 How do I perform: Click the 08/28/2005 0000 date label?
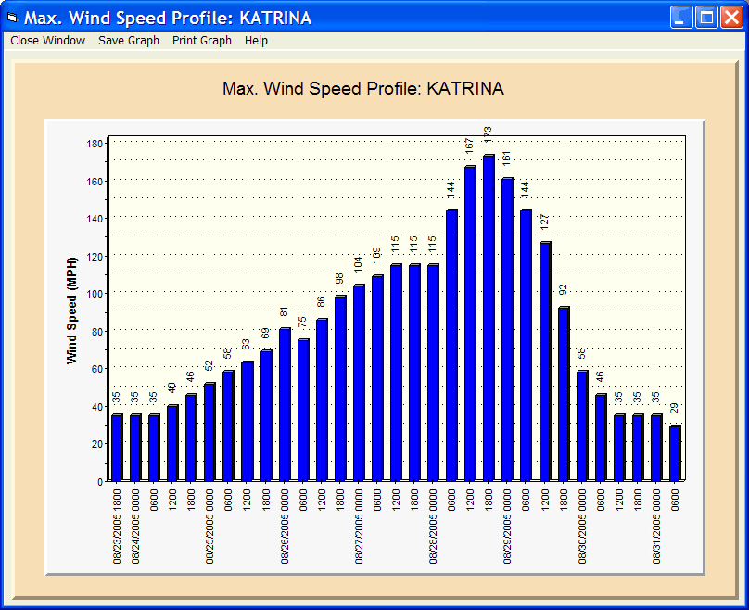(x=433, y=527)
